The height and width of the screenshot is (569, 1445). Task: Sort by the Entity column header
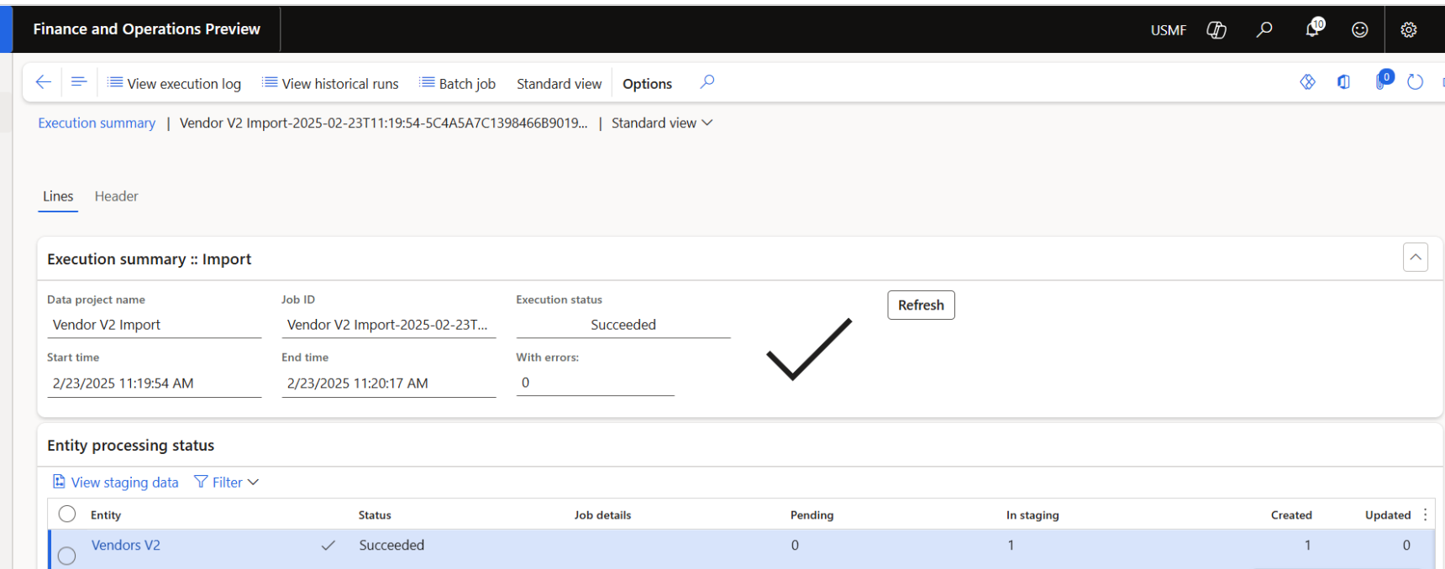pos(106,514)
